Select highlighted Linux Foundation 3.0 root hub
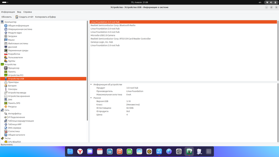The image size is (279, 157). (183, 22)
